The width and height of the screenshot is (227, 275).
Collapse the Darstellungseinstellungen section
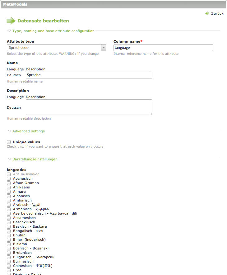[x=35, y=159]
